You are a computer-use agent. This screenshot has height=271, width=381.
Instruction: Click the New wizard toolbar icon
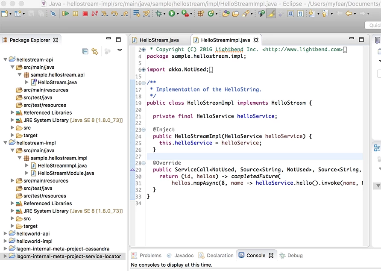pyautogui.click(x=4, y=13)
